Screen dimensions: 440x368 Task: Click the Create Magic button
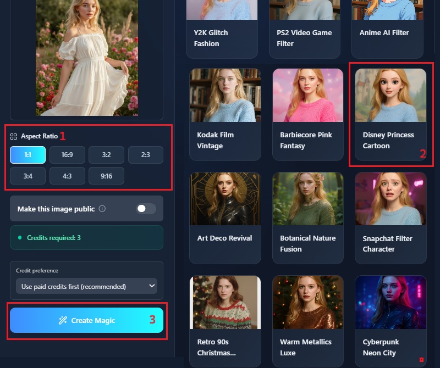click(x=86, y=320)
